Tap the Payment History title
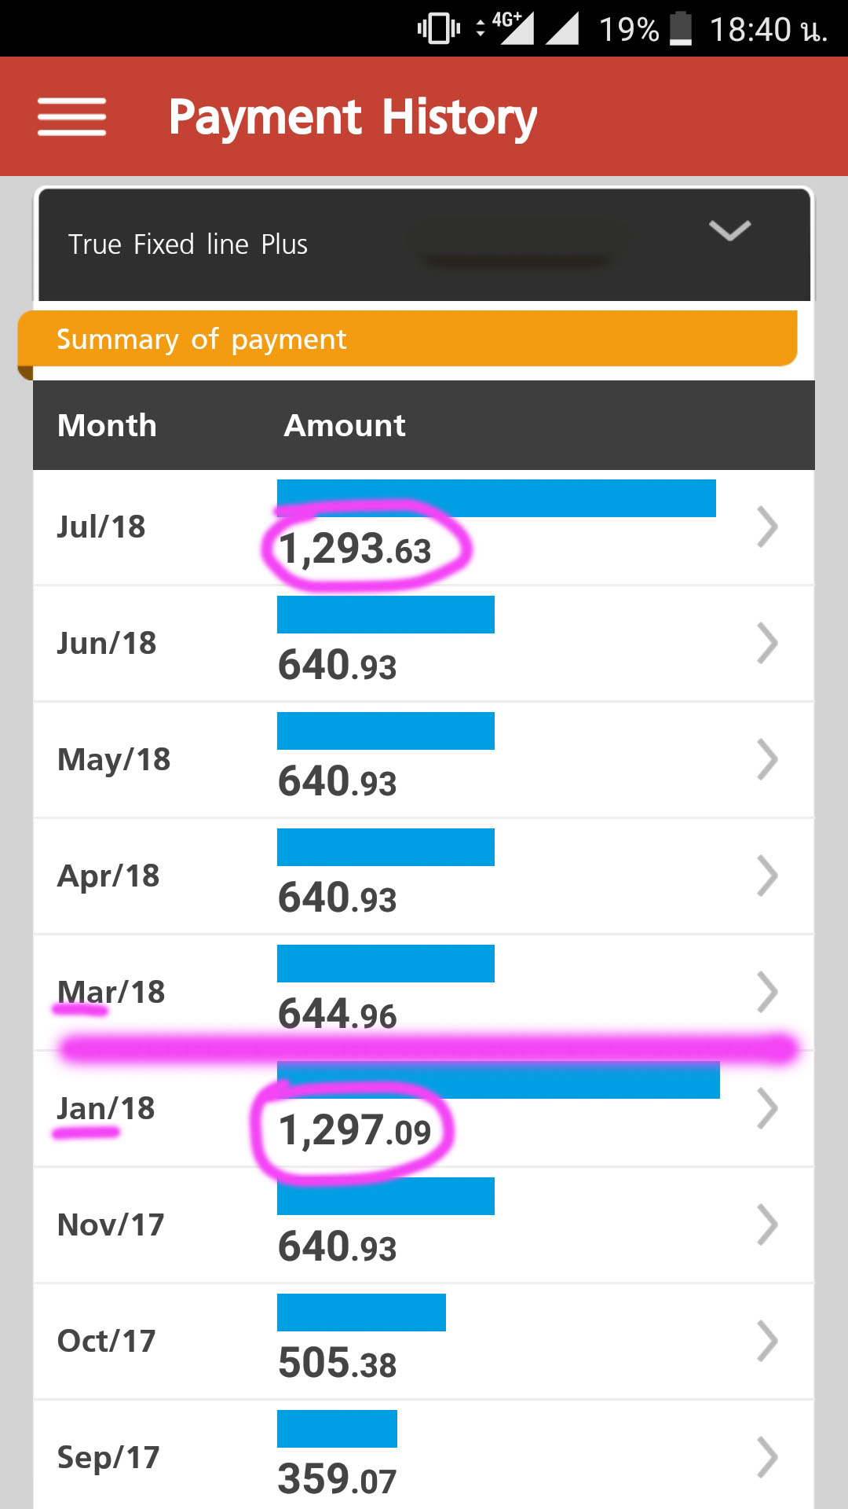This screenshot has width=848, height=1509. pyautogui.click(x=353, y=117)
